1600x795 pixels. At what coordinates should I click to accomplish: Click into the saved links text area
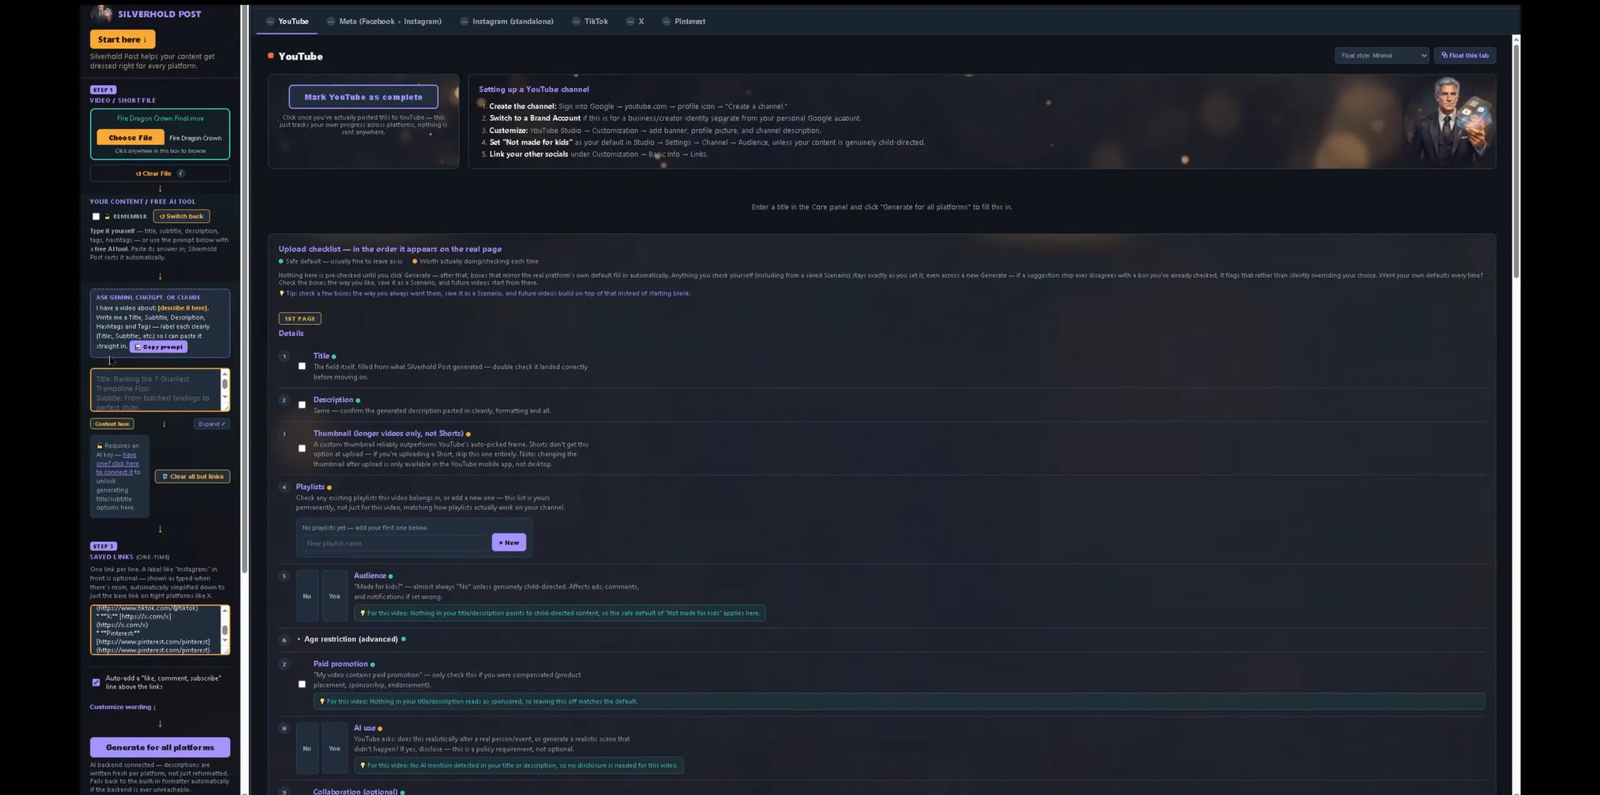[155, 630]
